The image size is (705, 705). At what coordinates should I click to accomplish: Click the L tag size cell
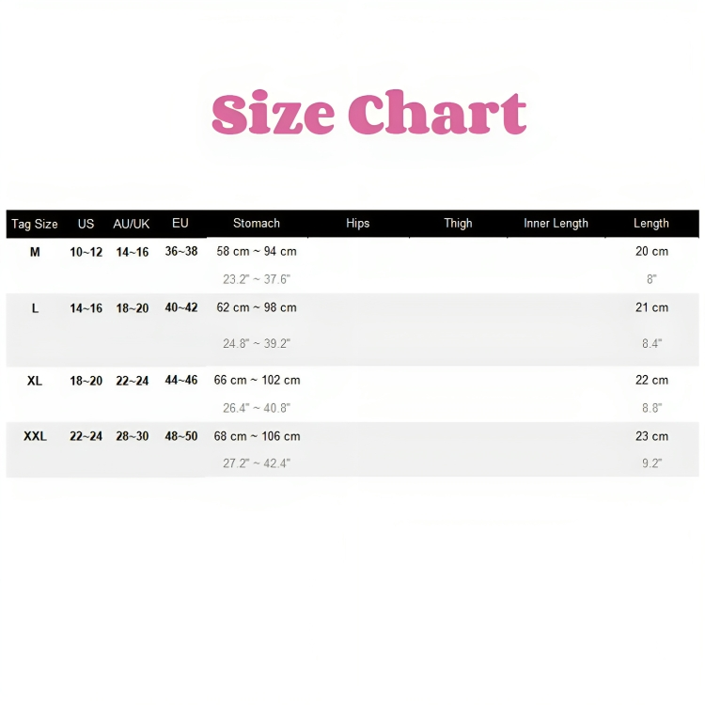pos(35,308)
